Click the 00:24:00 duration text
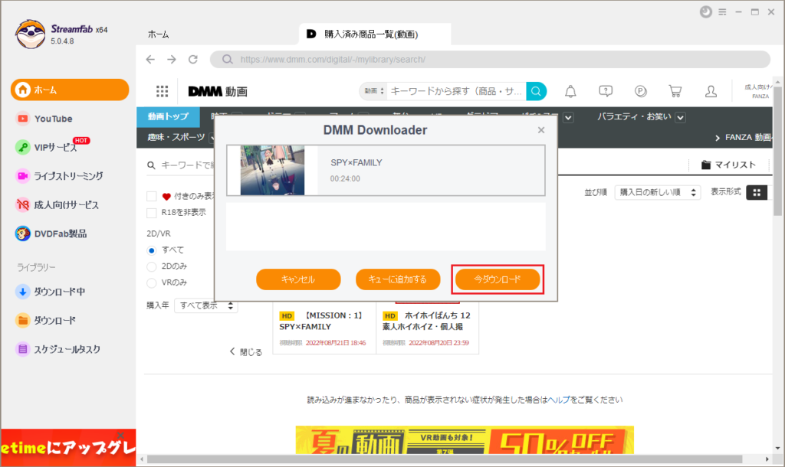Screen dimensions: 785x467 (x=345, y=178)
